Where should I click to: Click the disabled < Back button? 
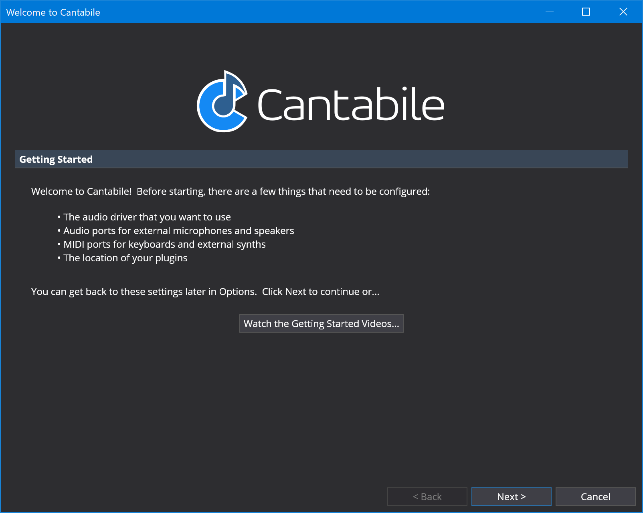pos(427,497)
